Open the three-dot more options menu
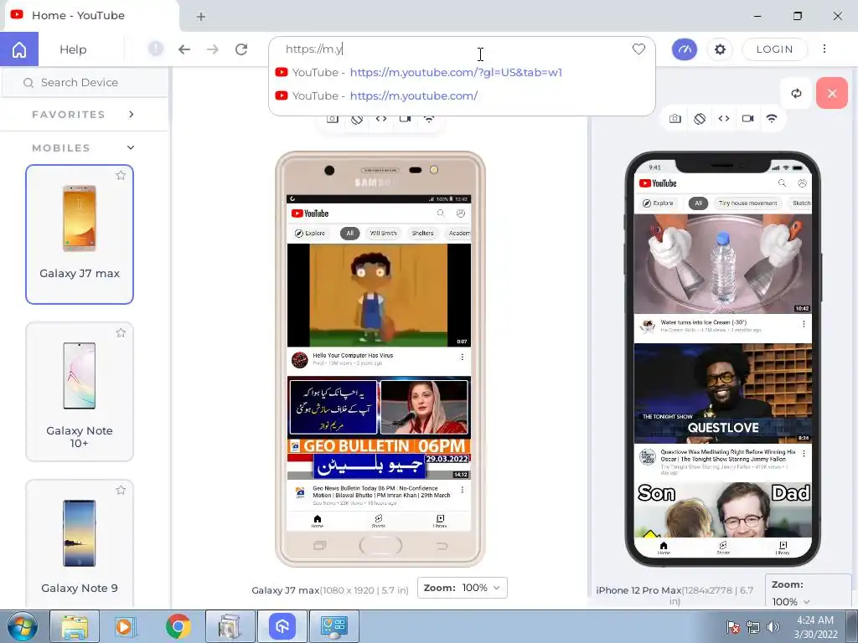The width and height of the screenshot is (858, 643). click(x=824, y=49)
